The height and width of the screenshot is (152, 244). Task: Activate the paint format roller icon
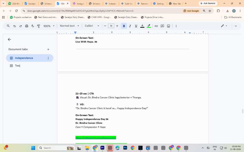[39, 26]
